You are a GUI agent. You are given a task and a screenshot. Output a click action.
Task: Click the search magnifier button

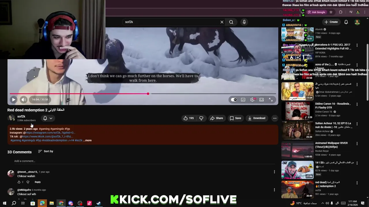coord(231,22)
